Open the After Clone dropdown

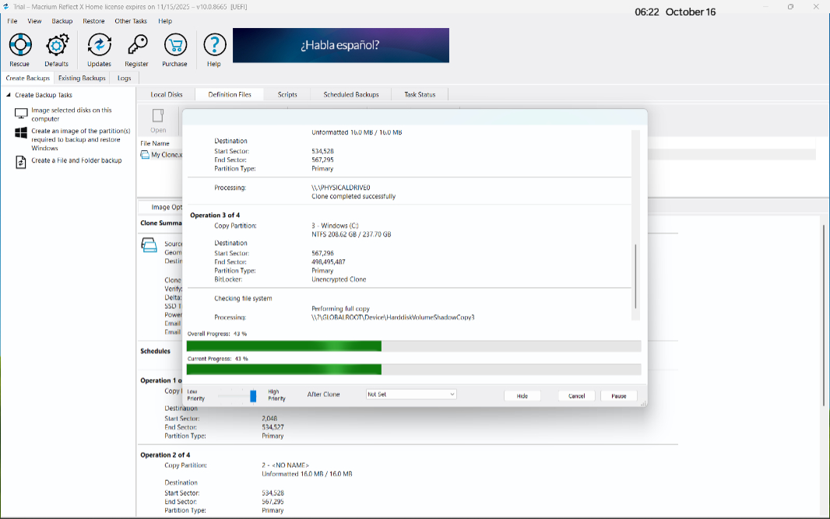411,395
